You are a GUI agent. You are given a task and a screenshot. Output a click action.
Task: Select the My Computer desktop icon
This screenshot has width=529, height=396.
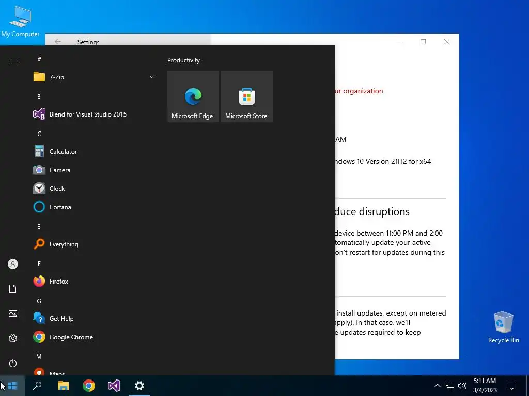20,22
